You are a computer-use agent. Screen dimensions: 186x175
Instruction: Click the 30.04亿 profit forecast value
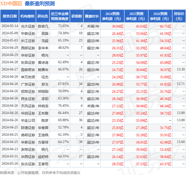(x=118, y=26)
